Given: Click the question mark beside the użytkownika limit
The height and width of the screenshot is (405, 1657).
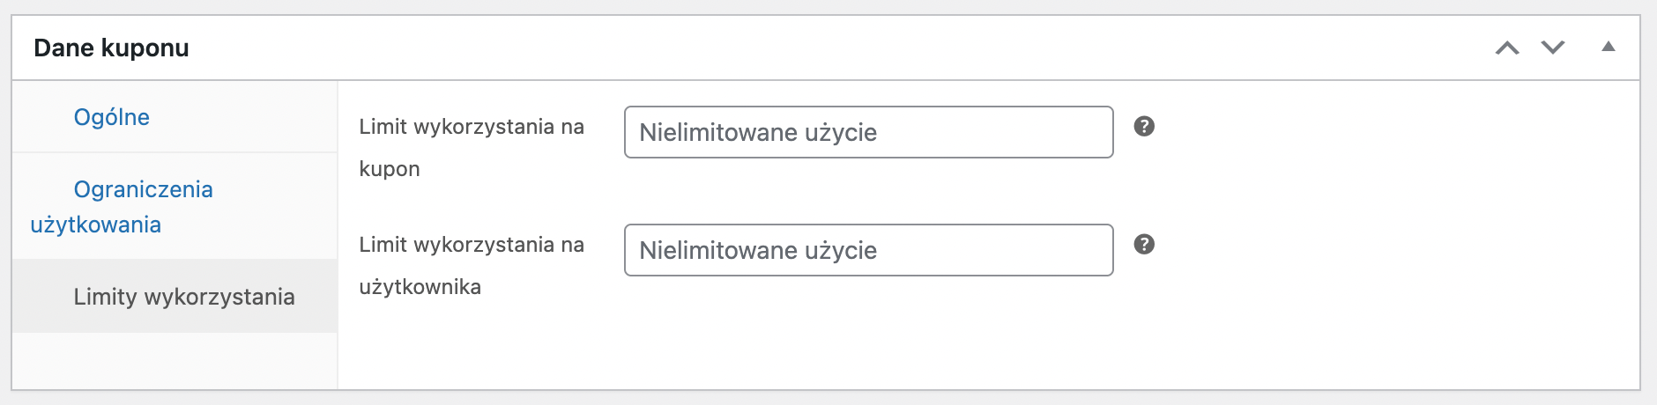Looking at the screenshot, I should [1144, 245].
